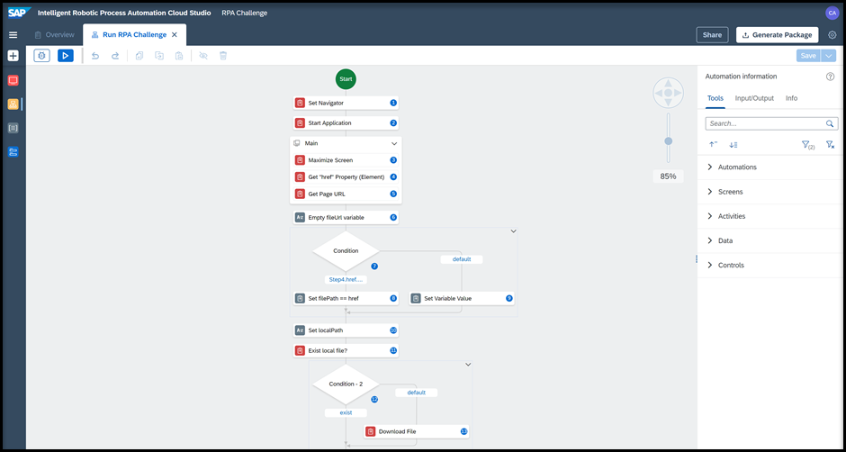
Task: Collapse the Main screen block chevron
Action: pyautogui.click(x=394, y=144)
